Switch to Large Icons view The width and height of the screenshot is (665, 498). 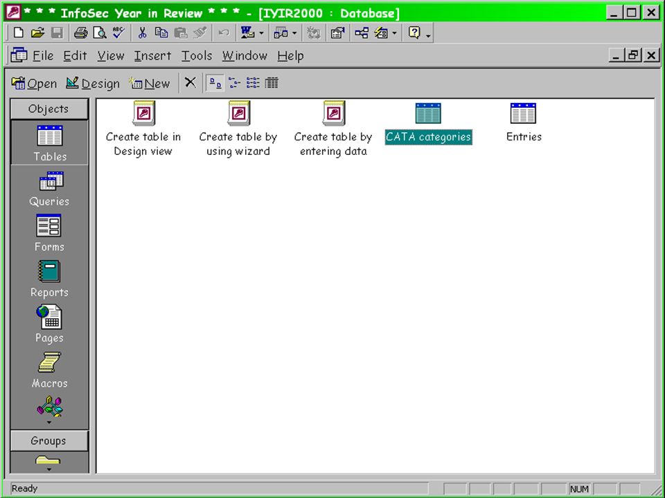(x=215, y=83)
